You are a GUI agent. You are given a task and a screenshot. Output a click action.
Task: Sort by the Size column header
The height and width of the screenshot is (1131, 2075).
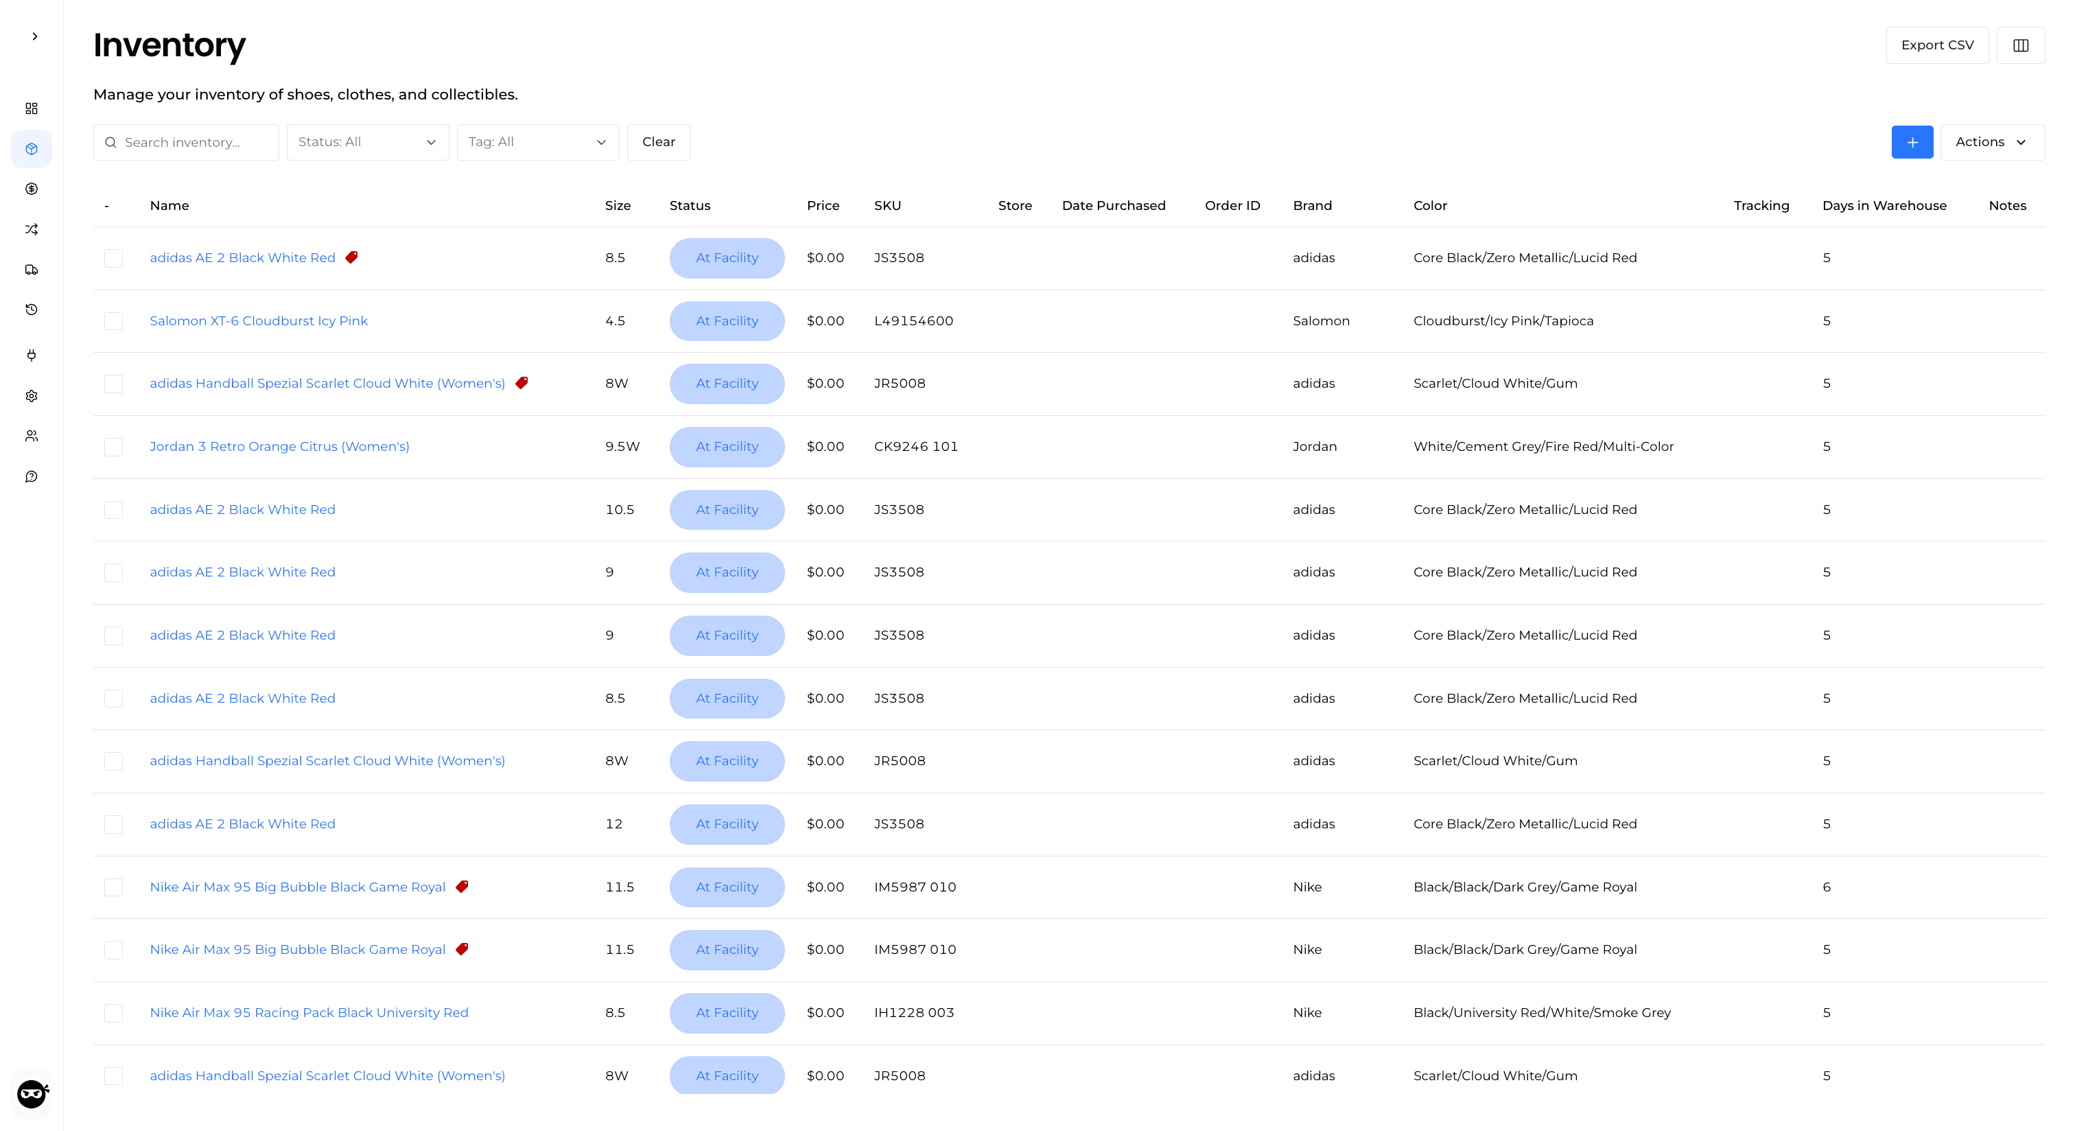pyautogui.click(x=618, y=205)
